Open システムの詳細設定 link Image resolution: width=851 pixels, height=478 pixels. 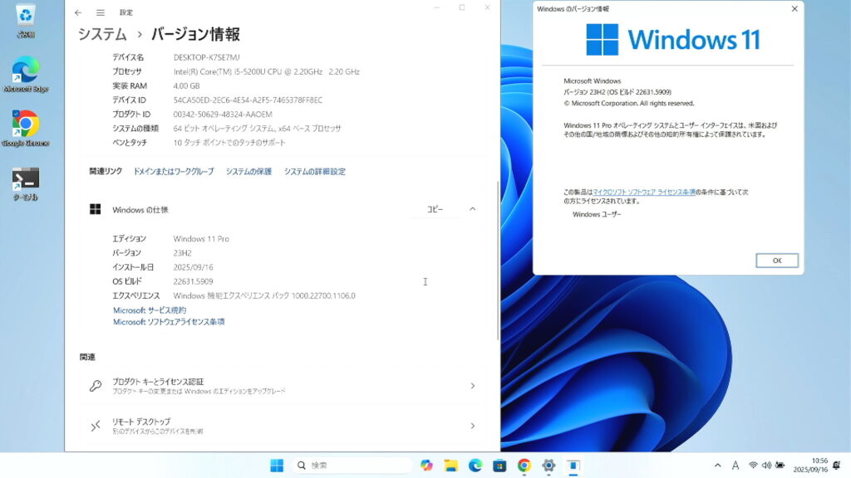point(314,172)
